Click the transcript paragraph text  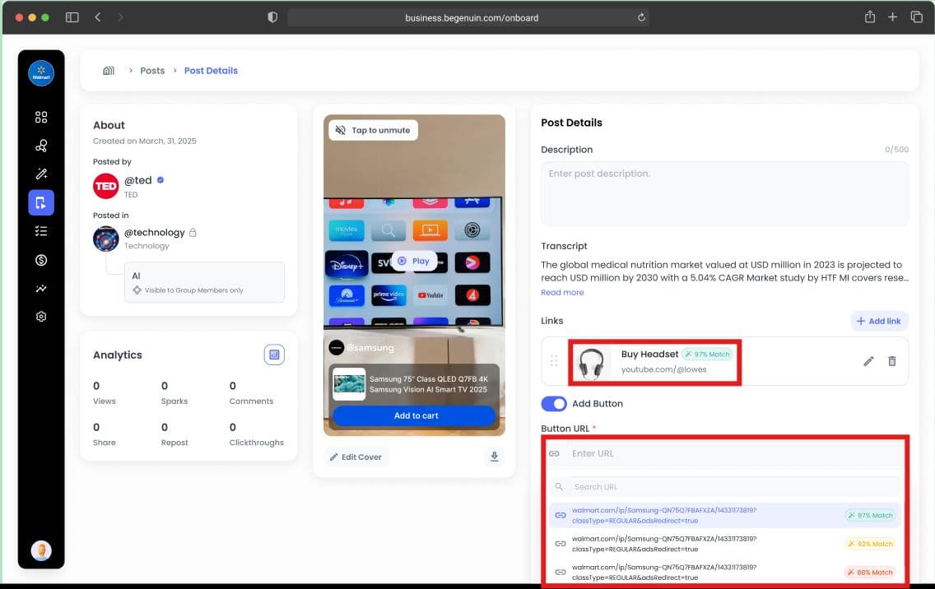pyautogui.click(x=724, y=271)
